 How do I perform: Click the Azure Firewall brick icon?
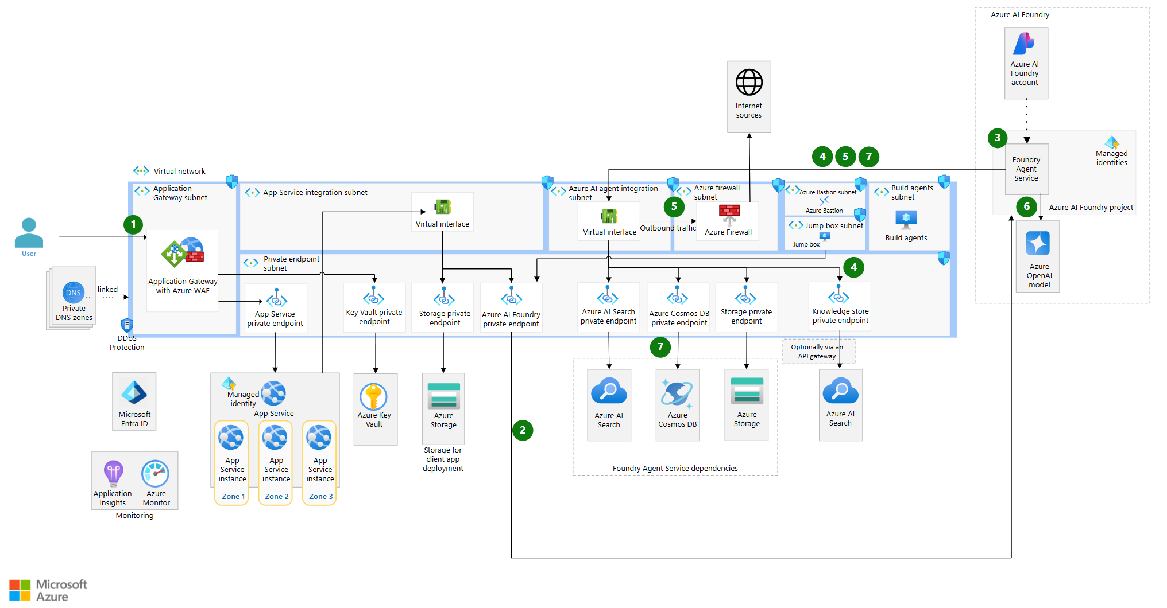(x=729, y=215)
